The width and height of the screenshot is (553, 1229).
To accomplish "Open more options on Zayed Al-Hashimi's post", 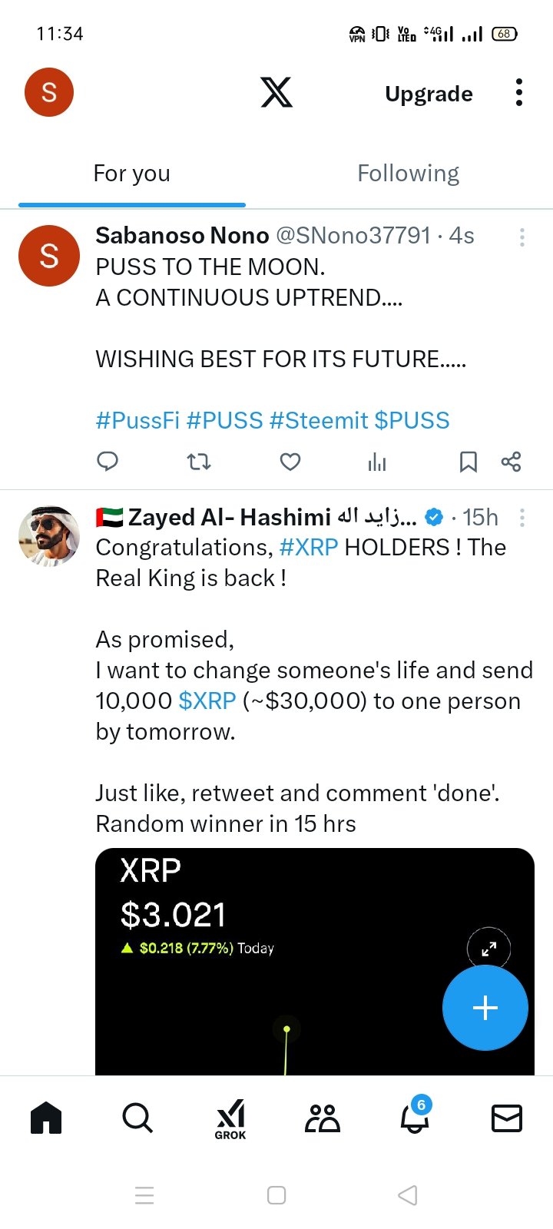I will pyautogui.click(x=522, y=518).
